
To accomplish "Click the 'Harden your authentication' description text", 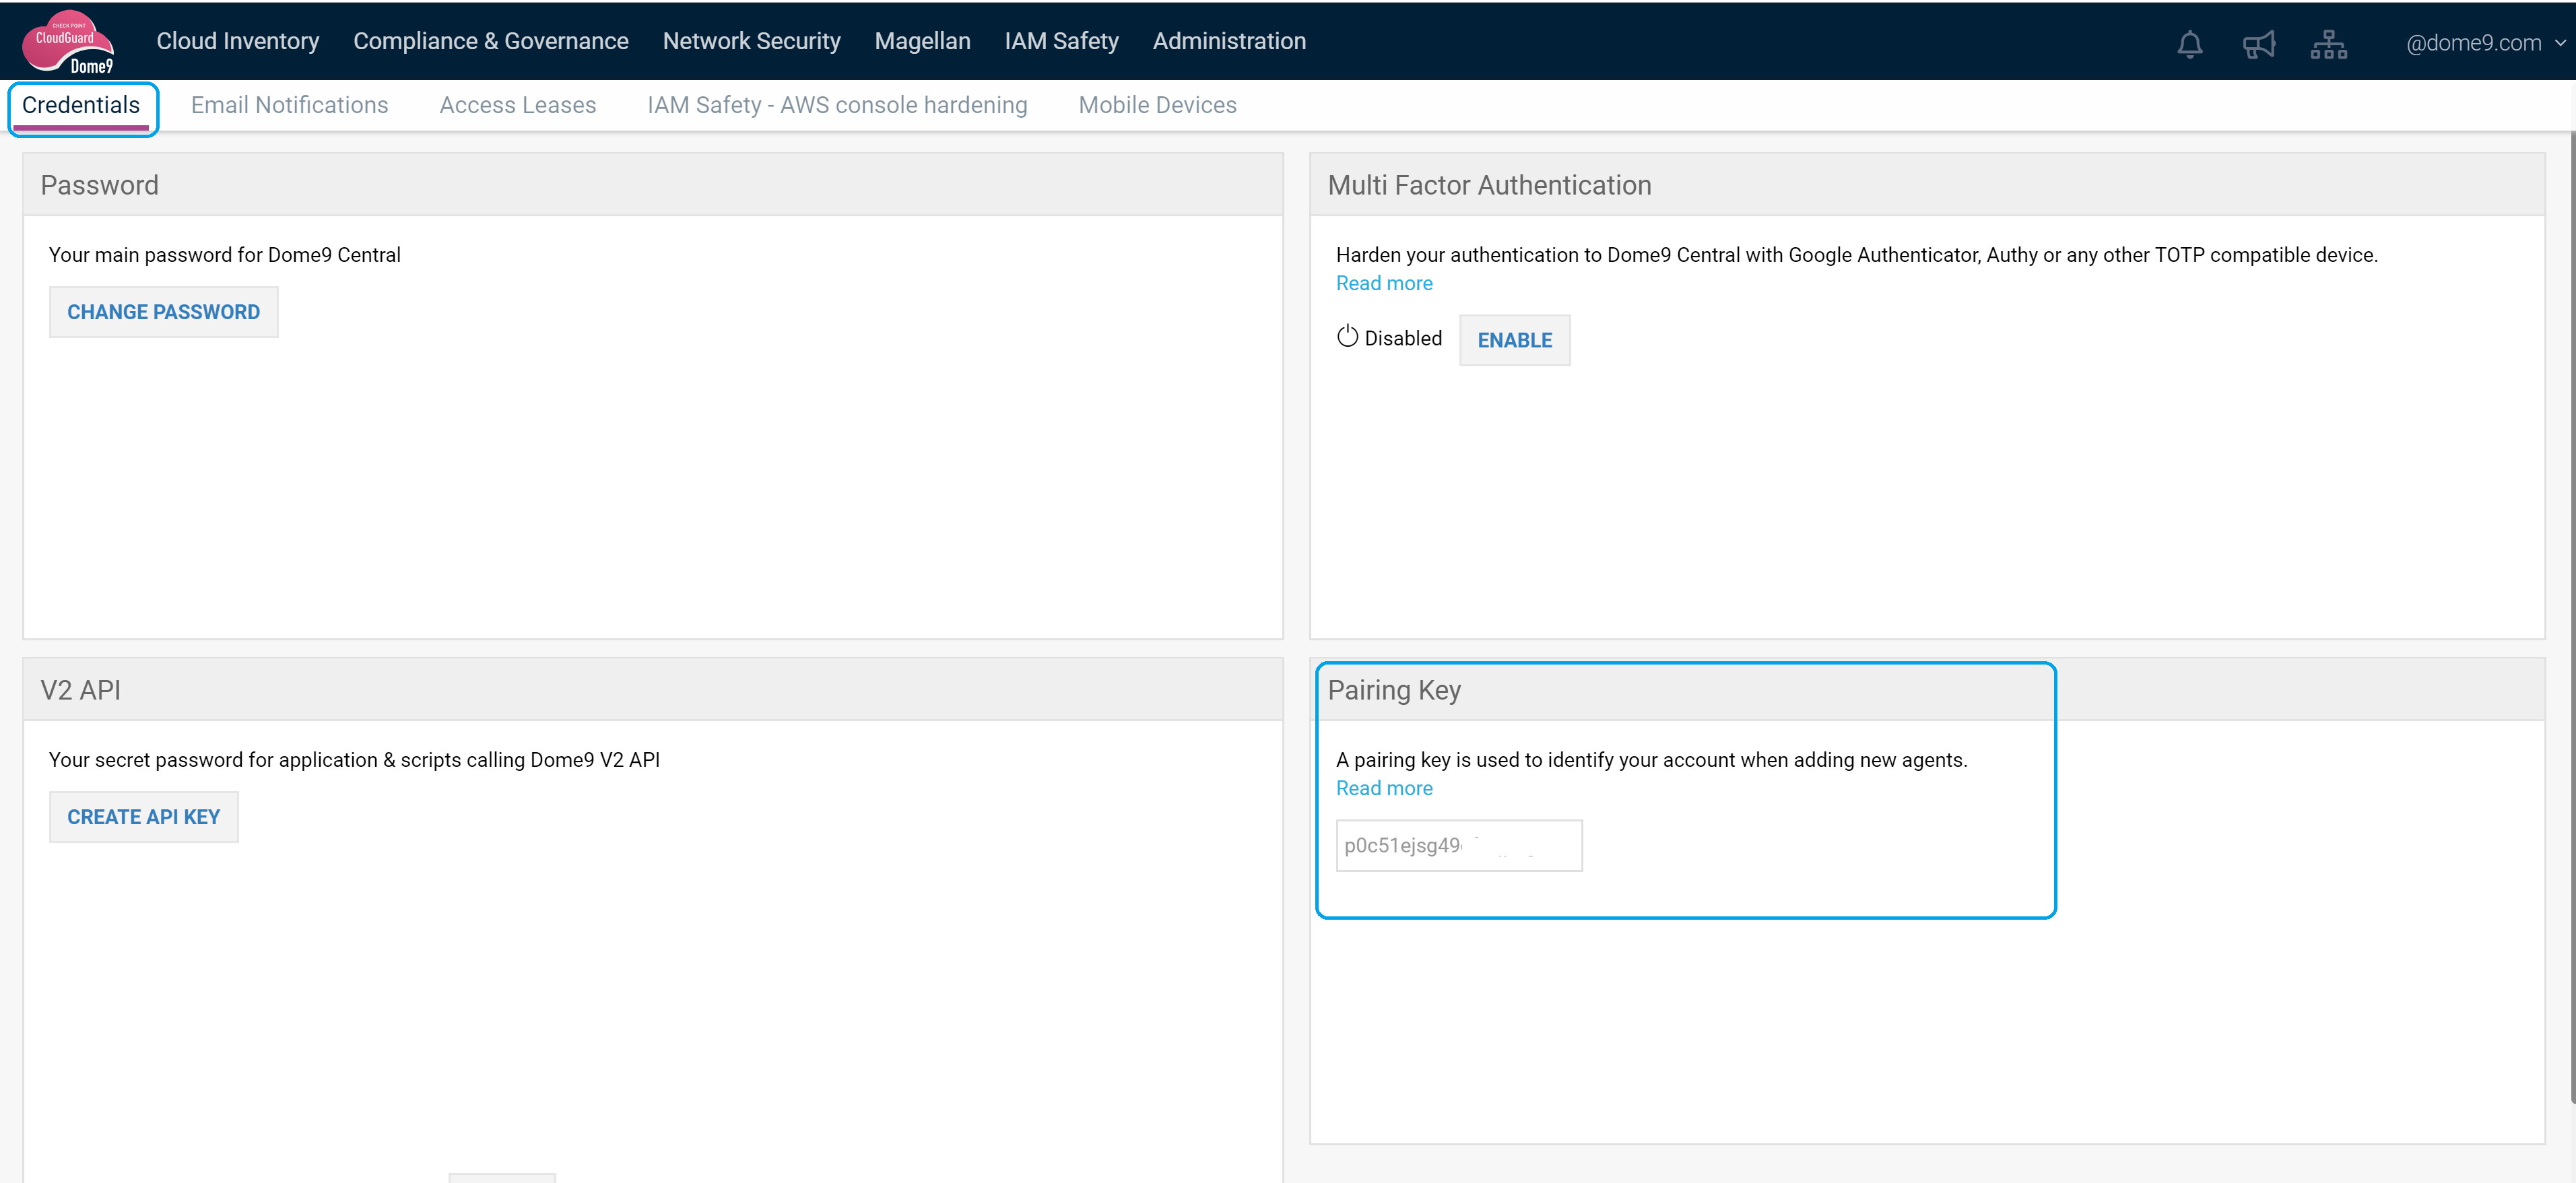I will (x=1856, y=255).
